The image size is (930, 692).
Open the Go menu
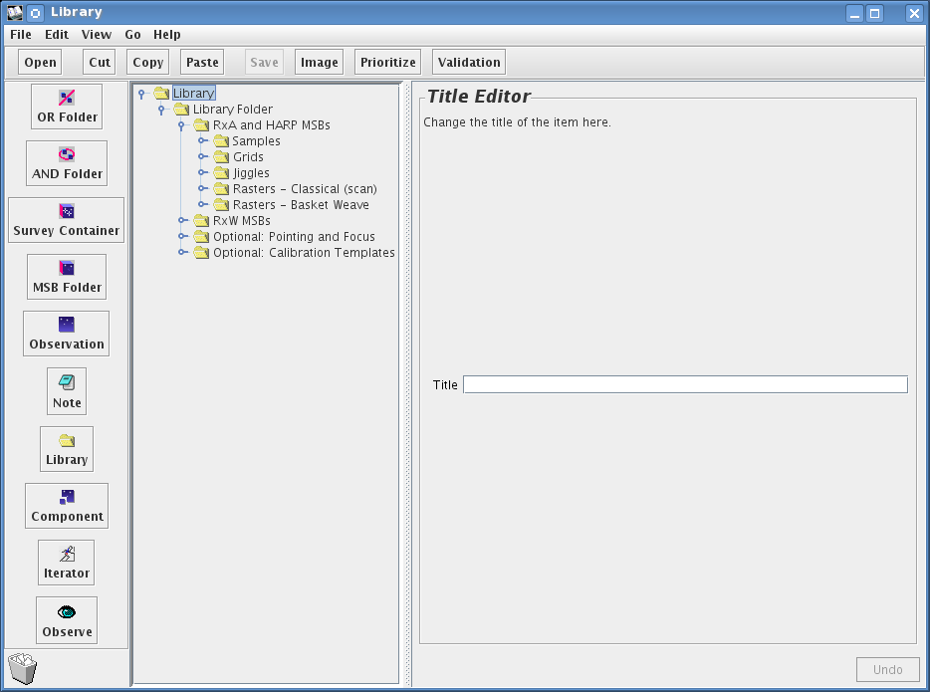(x=132, y=35)
